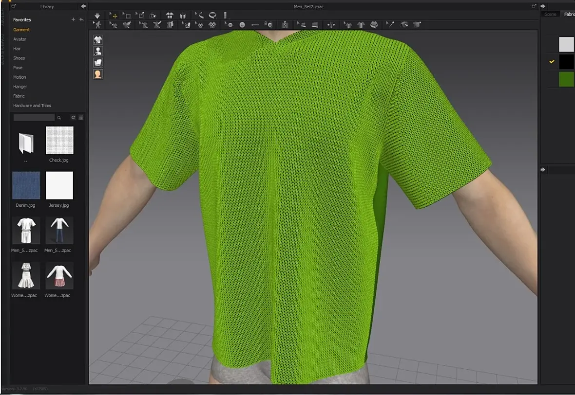Collapse the Library panel with arrow
The width and height of the screenshot is (575, 395).
(83, 6)
